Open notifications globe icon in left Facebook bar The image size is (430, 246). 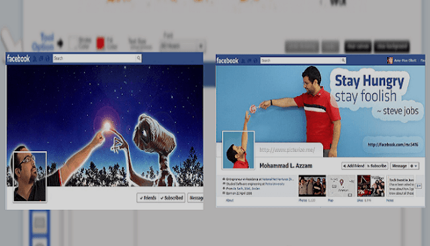[x=48, y=58]
